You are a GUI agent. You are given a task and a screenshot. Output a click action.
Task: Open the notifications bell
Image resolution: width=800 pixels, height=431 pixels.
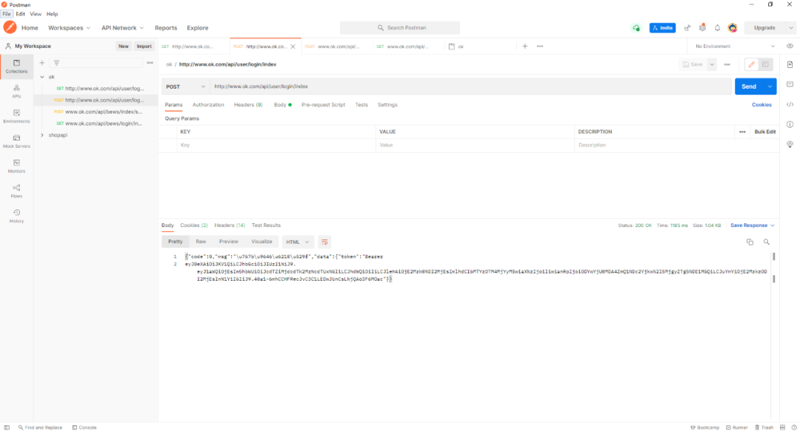click(717, 28)
